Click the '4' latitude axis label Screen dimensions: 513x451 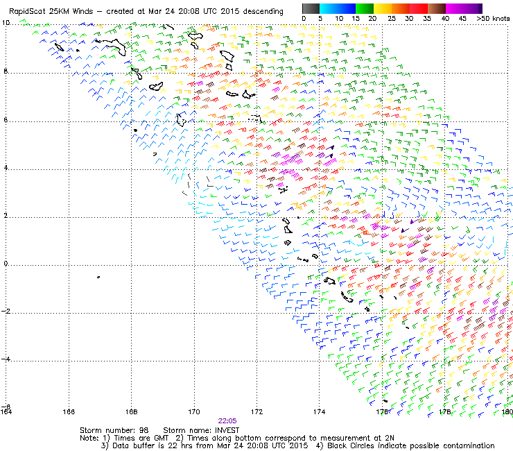6,167
